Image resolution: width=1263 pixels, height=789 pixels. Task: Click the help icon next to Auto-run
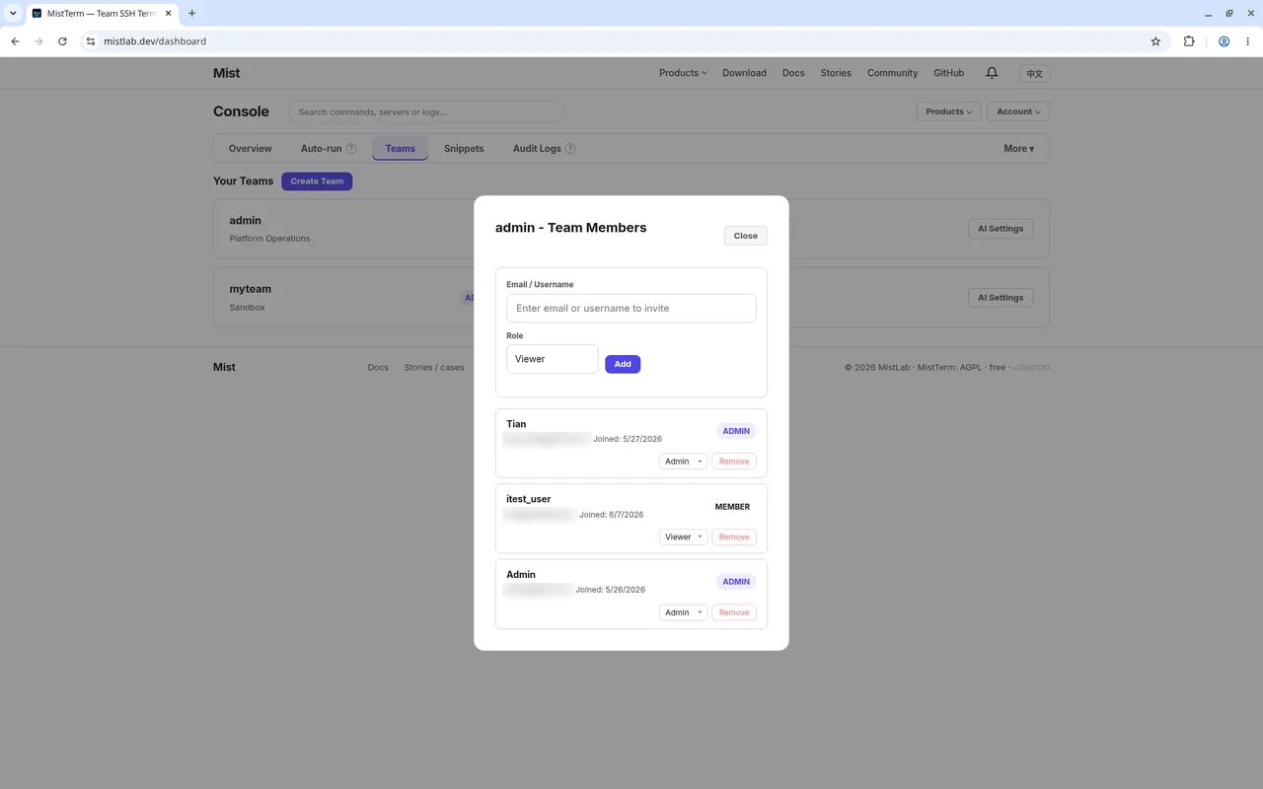[x=351, y=149]
